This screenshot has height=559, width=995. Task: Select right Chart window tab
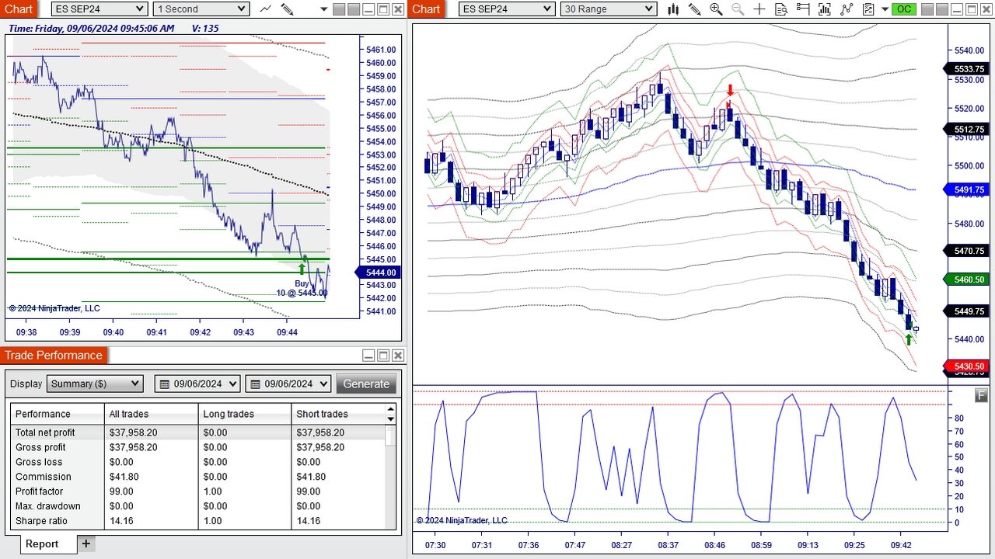pyautogui.click(x=426, y=9)
